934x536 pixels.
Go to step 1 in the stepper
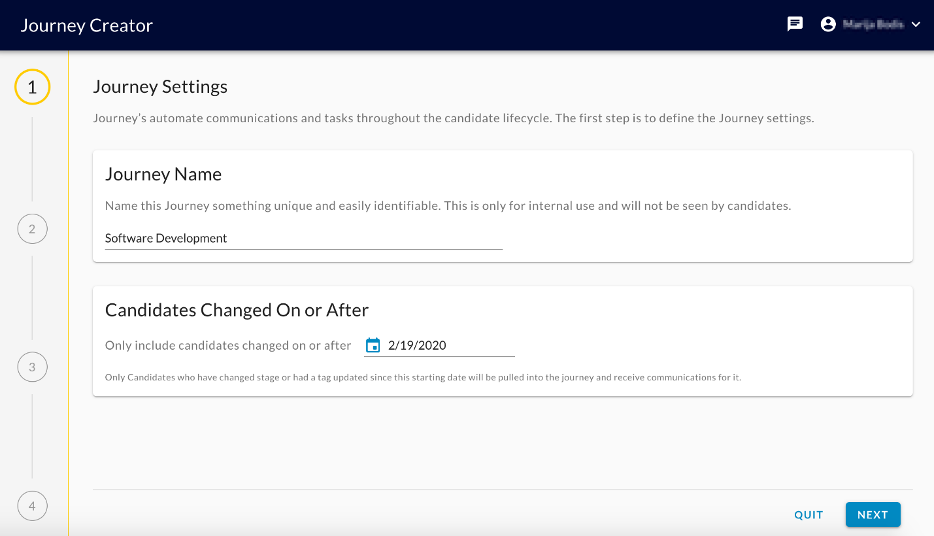(x=32, y=87)
